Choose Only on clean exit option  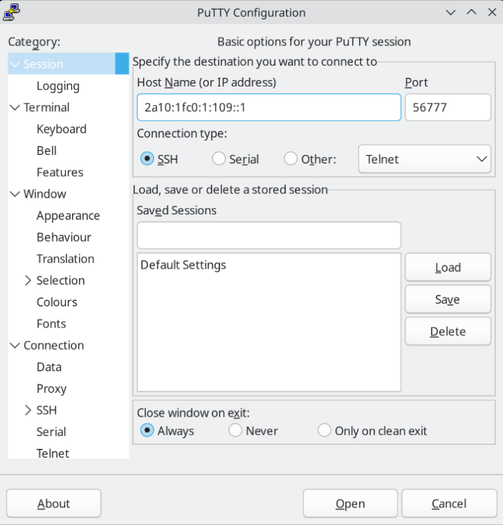(x=324, y=430)
